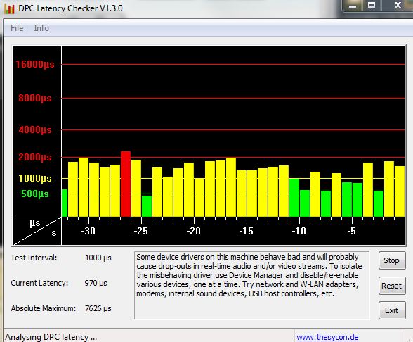The image size is (413, 342).
Task: Open the www.thesycon.de link
Action: [327, 337]
